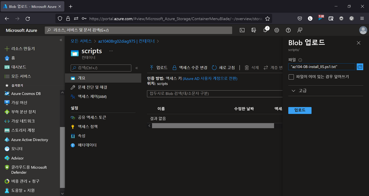Click the info icon next to 파일
Image resolution: width=369 pixels, height=196 pixels.
[x=300, y=60]
